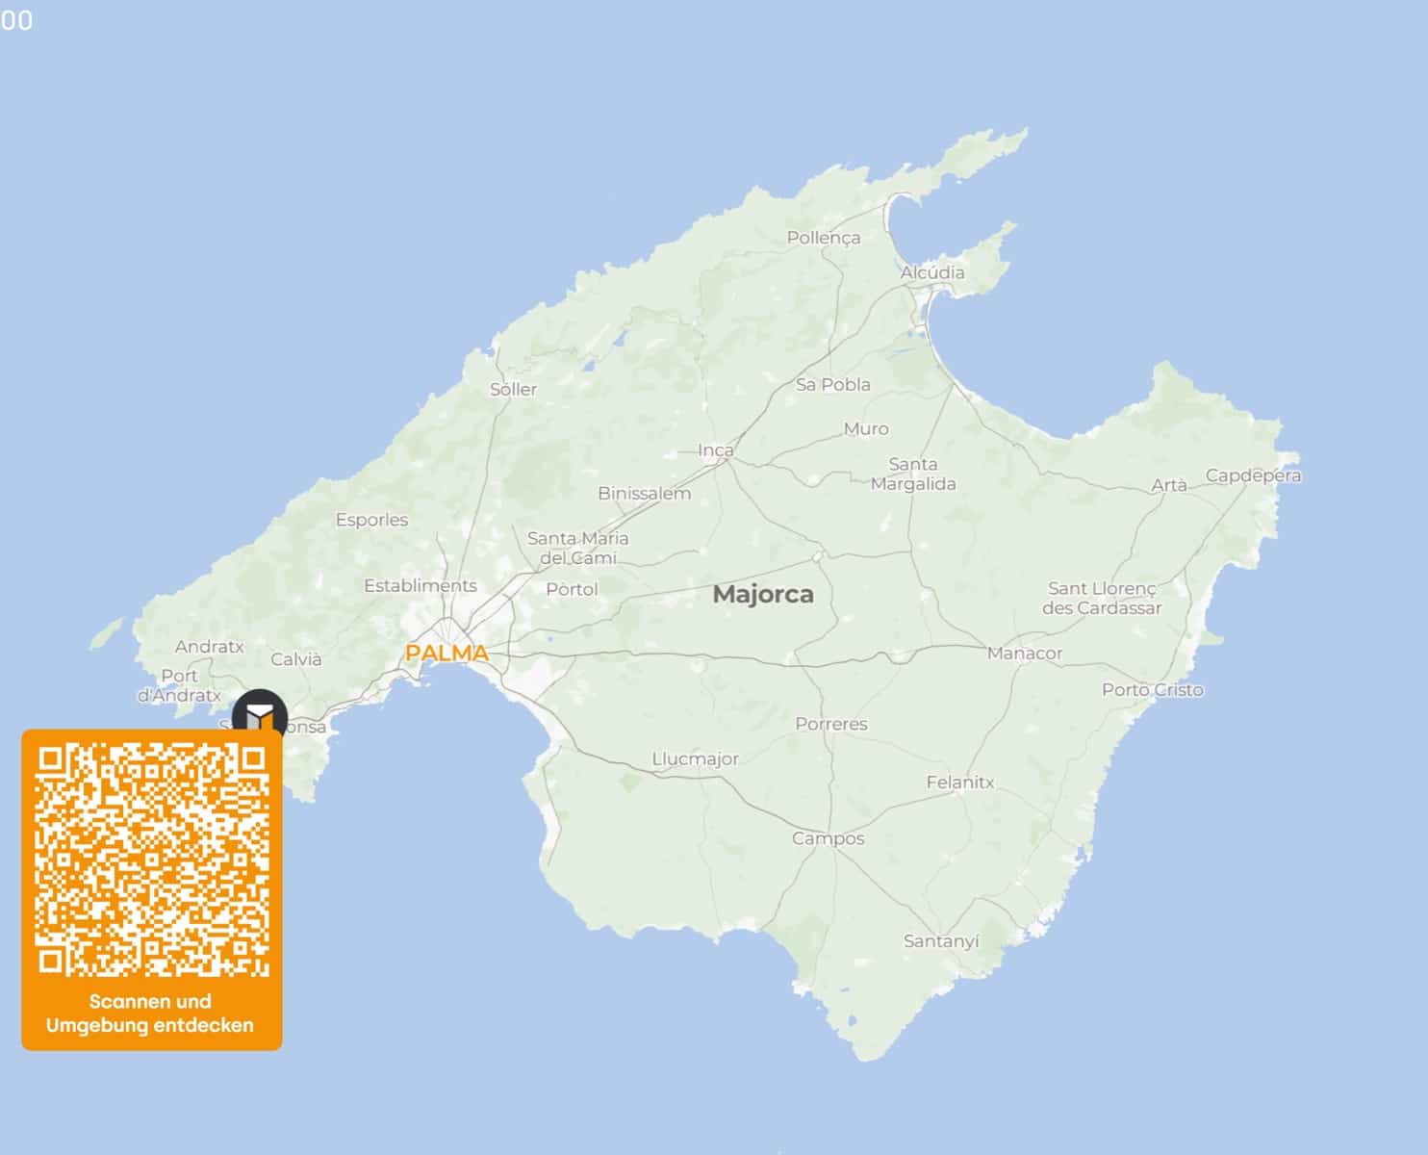
Task: Select the orange PALMA city label
Action: (x=446, y=652)
